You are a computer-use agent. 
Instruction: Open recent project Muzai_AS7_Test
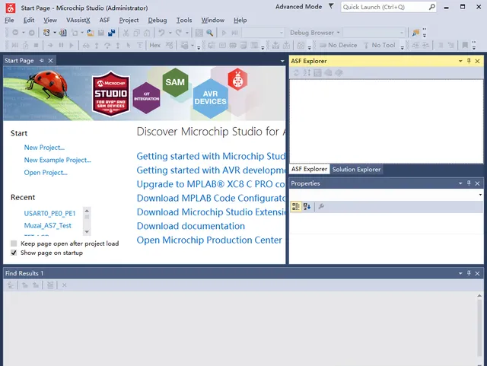pos(47,225)
